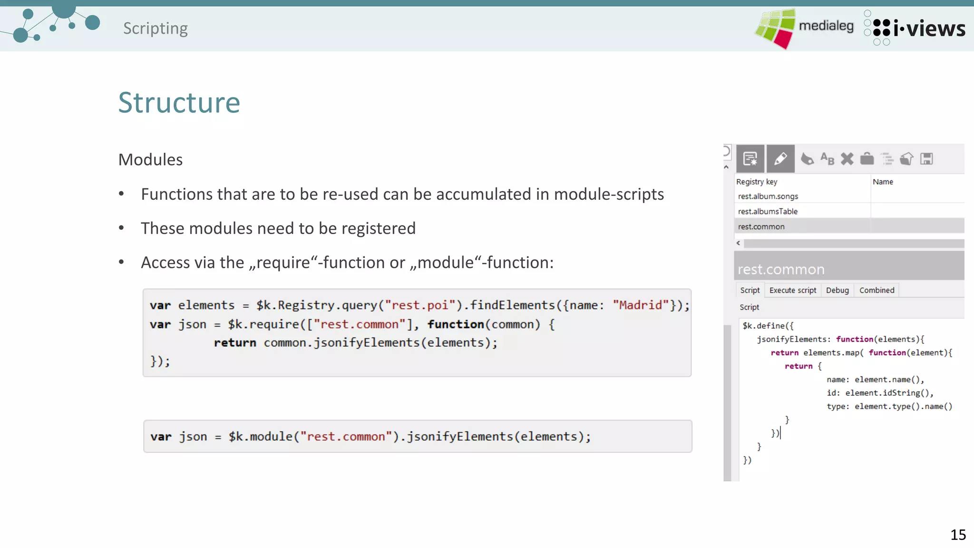Click the X delete icon
Viewport: 974px width, 548px height.
(x=847, y=158)
